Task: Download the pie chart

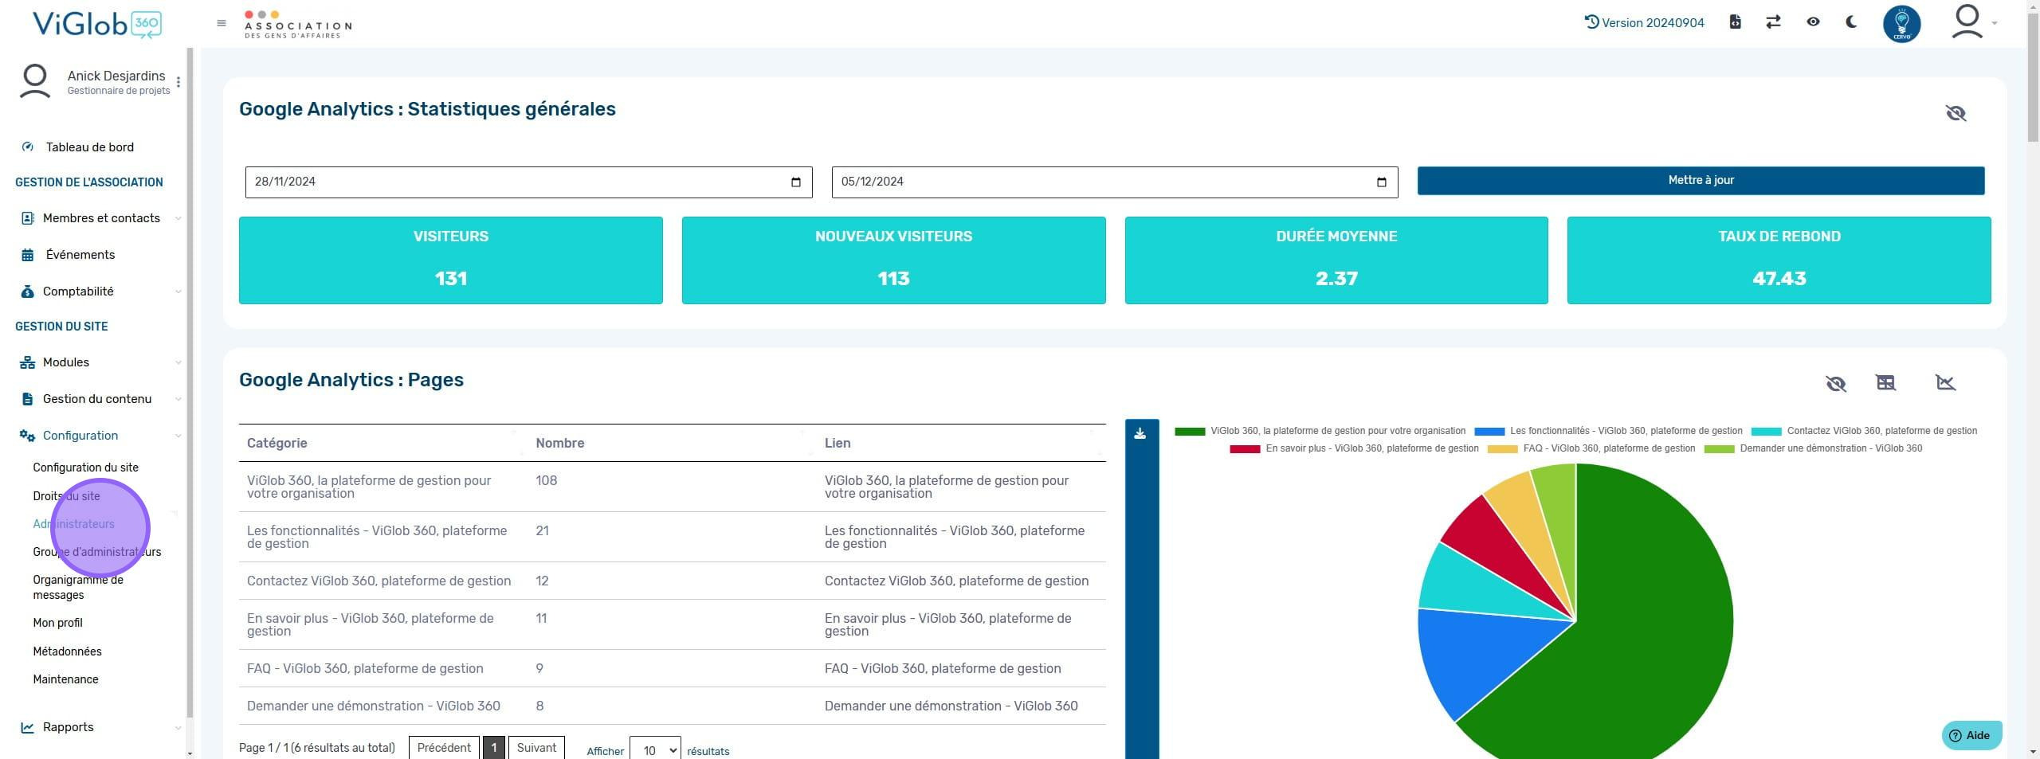Action: click(x=1140, y=434)
